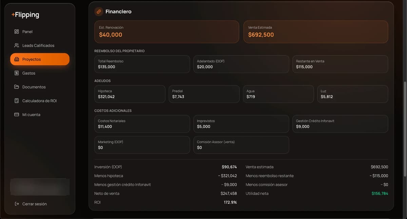This screenshot has width=407, height=219.
Task: Open Calculadora de ROI
Action: click(40, 101)
